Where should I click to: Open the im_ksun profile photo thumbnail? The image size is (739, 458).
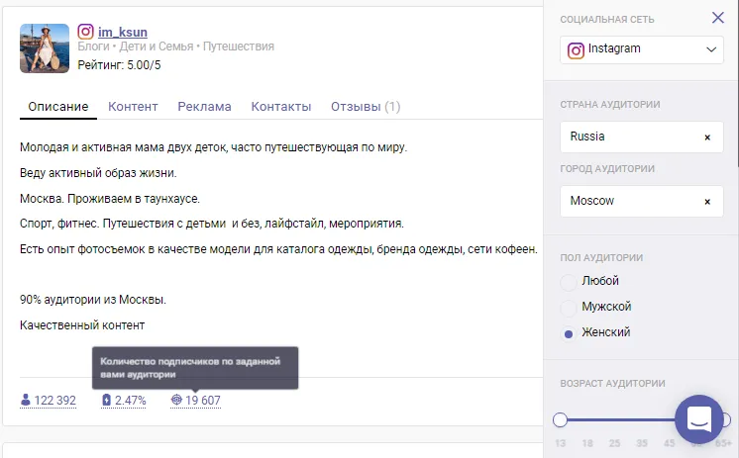click(45, 48)
